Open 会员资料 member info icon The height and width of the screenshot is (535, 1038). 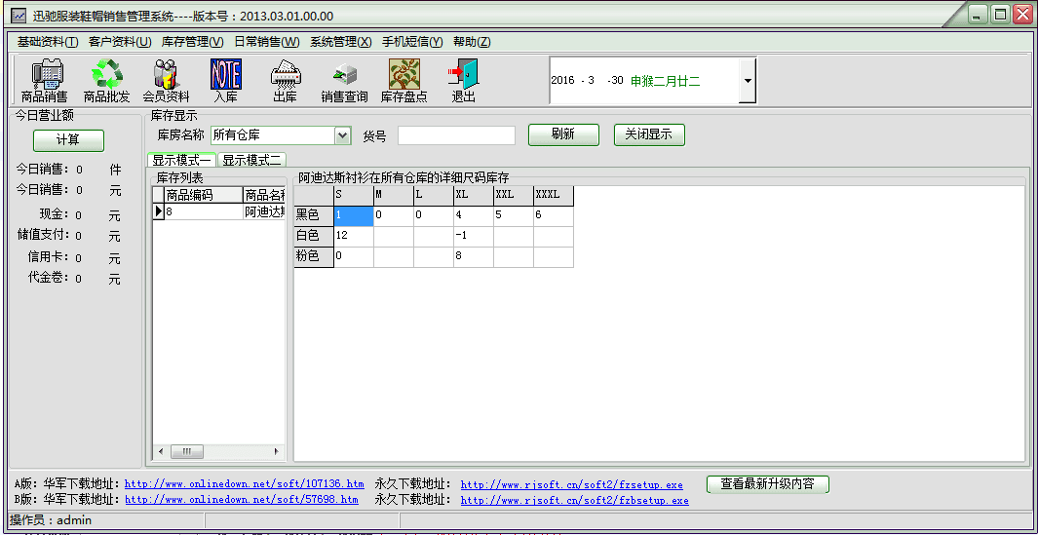167,80
